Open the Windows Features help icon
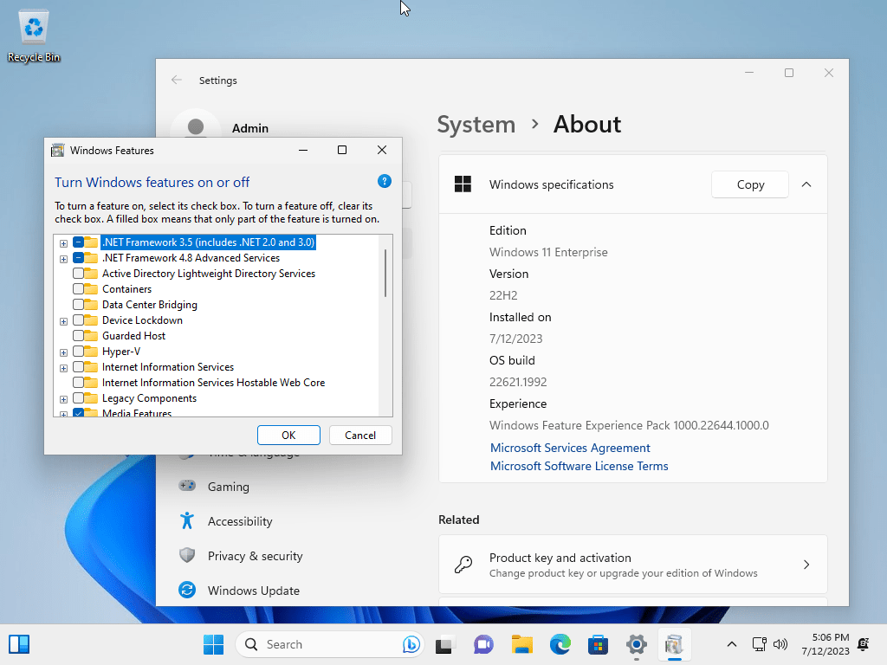The height and width of the screenshot is (665, 887). click(384, 181)
